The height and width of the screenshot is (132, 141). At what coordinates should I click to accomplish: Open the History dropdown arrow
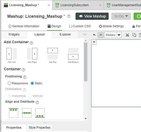[x=119, y=35]
